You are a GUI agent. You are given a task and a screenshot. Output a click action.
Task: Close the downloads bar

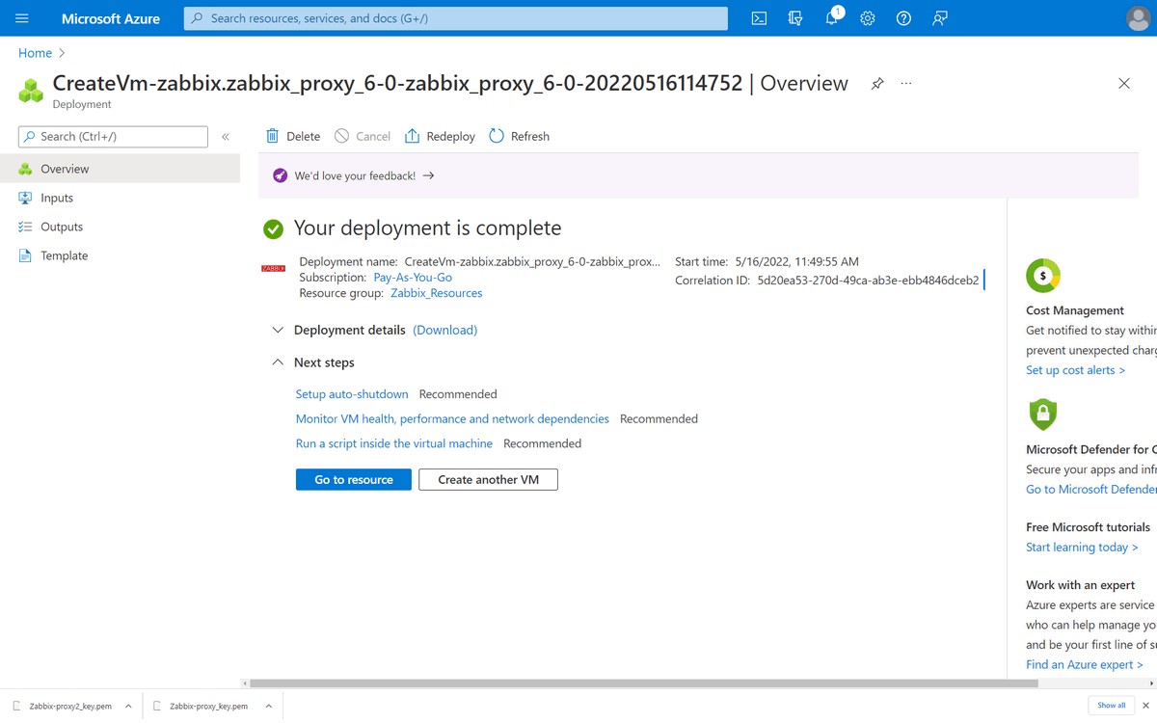(1145, 706)
